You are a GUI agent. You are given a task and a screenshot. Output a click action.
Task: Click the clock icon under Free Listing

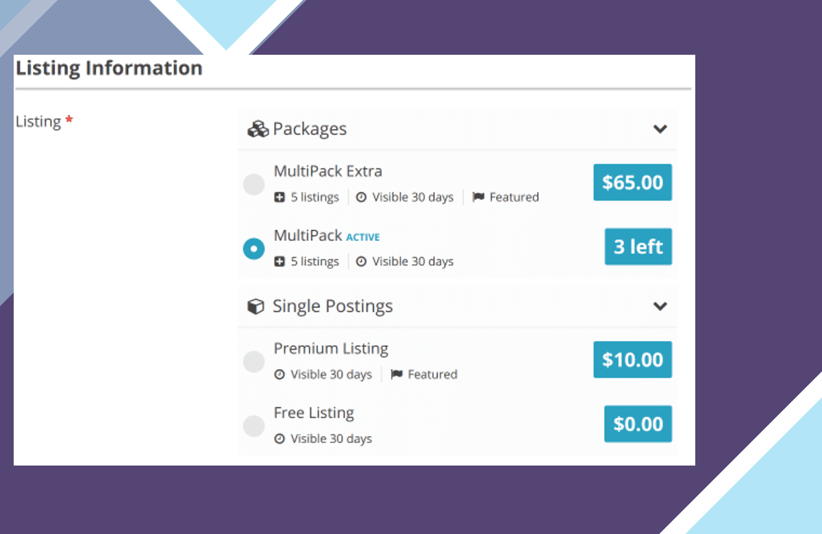[x=279, y=439]
